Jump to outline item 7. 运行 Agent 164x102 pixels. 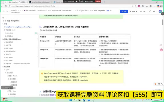click(x=8, y=61)
